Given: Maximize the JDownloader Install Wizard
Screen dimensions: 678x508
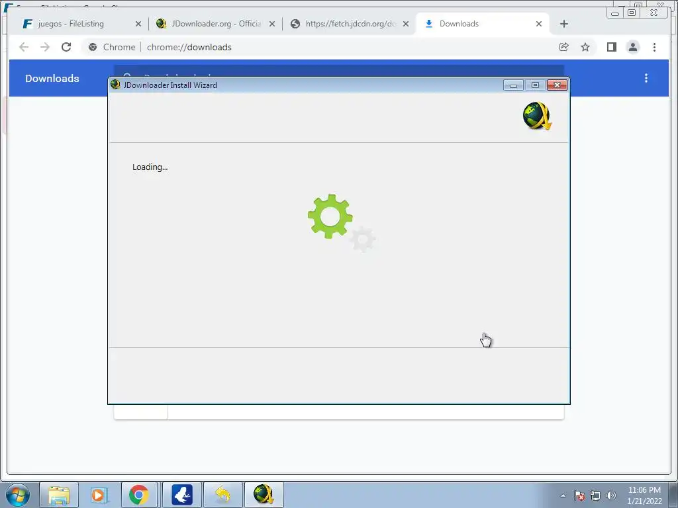Looking at the screenshot, I should click(x=535, y=85).
